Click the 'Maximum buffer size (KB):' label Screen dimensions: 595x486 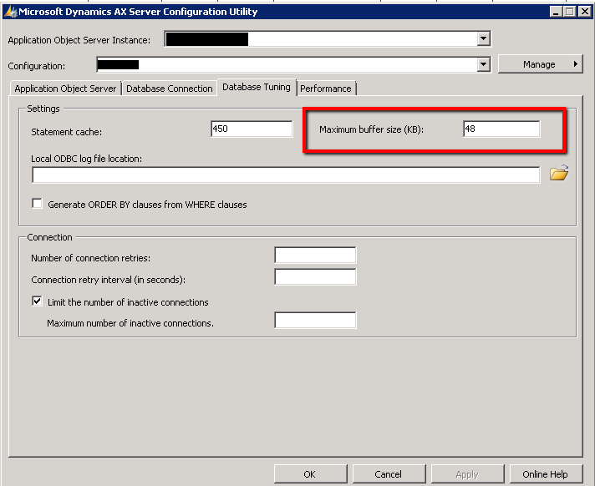click(372, 129)
